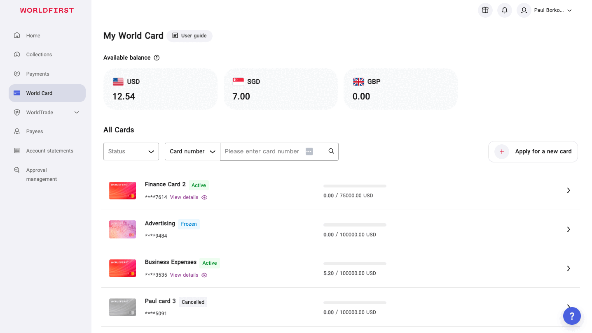The width and height of the screenshot is (592, 333).
Task: Click the help question mark bubble
Action: (x=572, y=316)
